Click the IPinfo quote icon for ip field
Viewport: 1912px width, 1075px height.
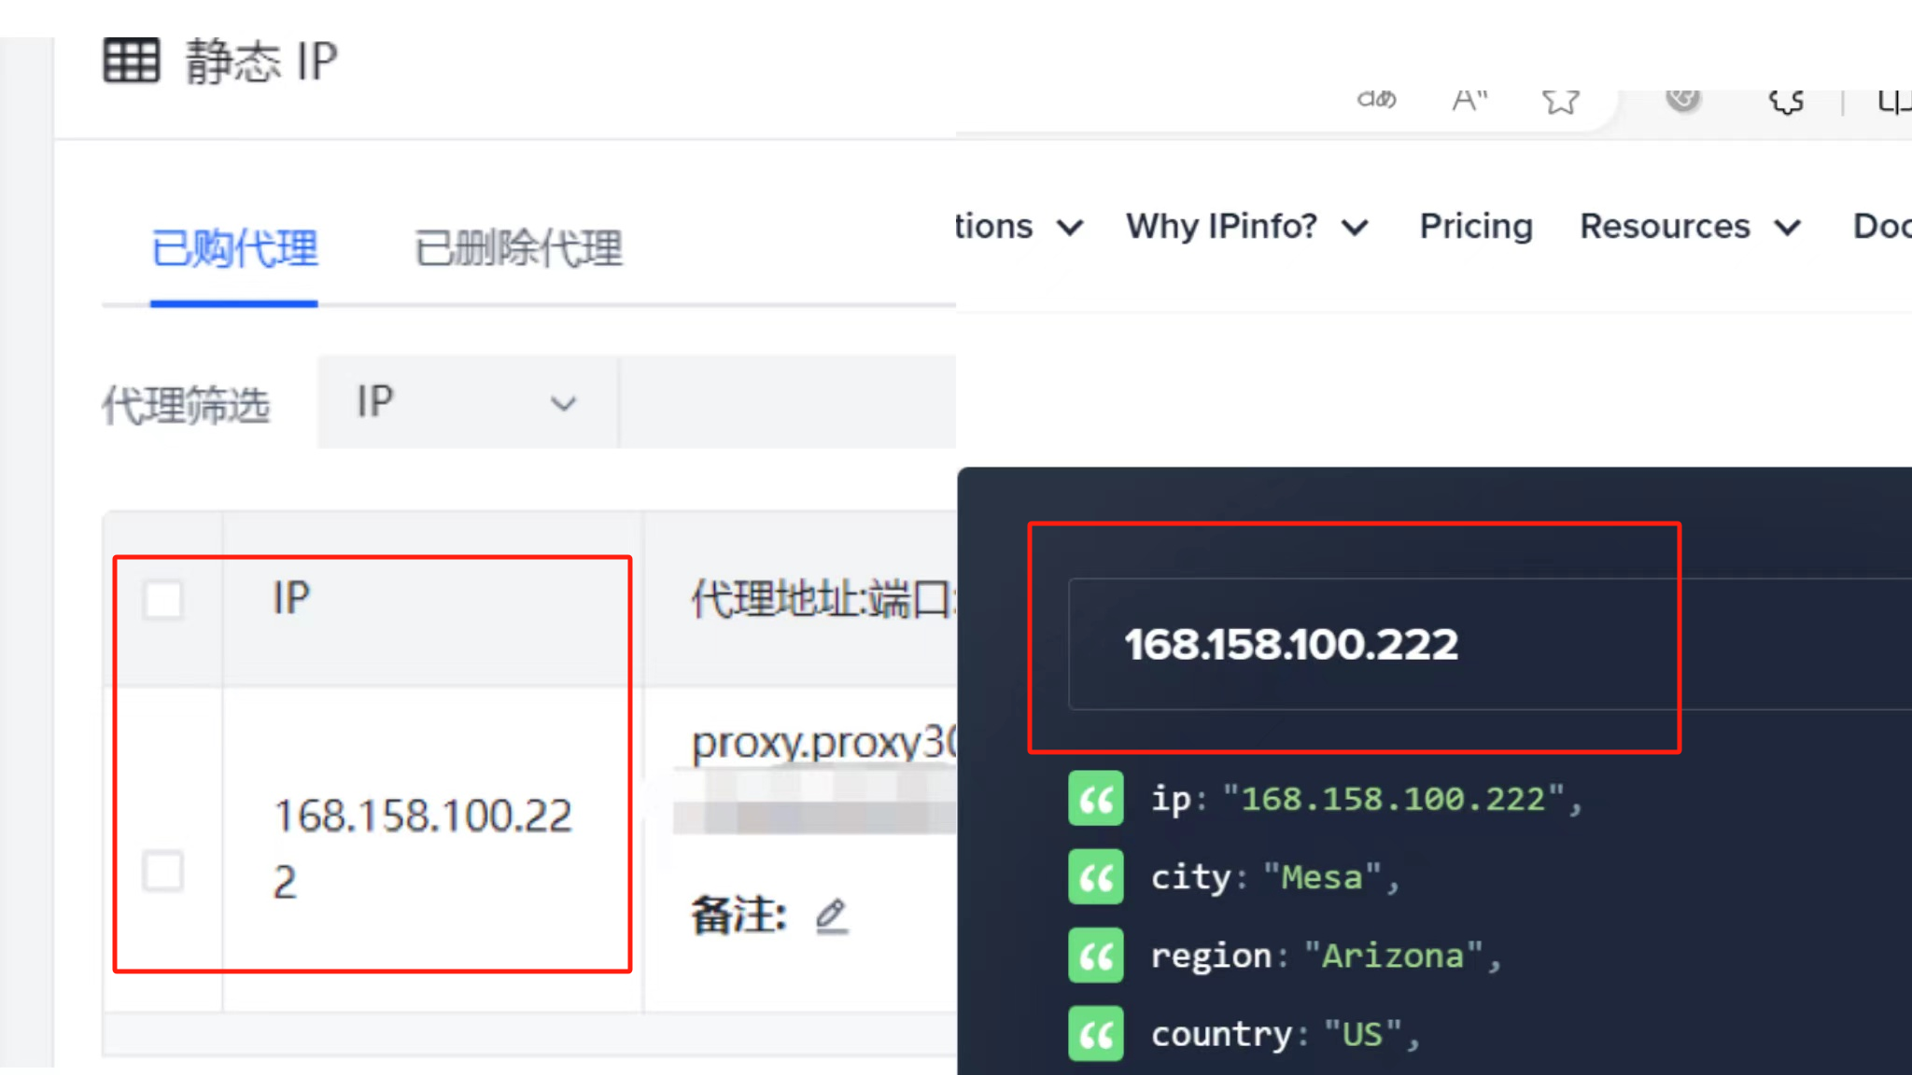[x=1097, y=798]
